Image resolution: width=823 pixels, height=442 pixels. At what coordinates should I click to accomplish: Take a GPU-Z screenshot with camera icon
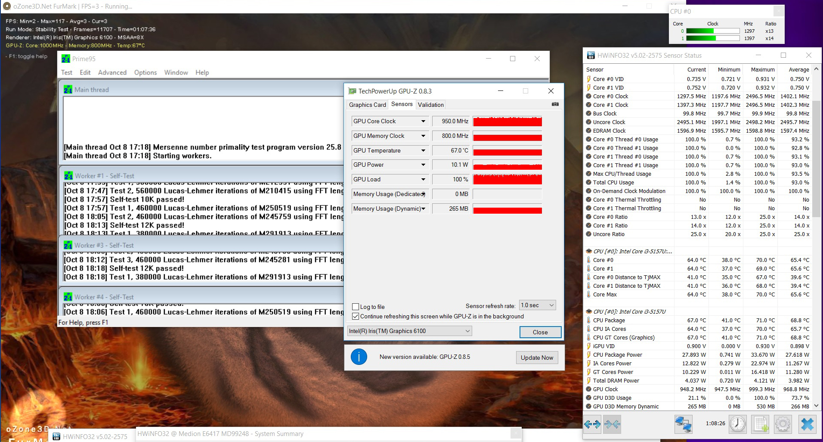click(x=555, y=104)
